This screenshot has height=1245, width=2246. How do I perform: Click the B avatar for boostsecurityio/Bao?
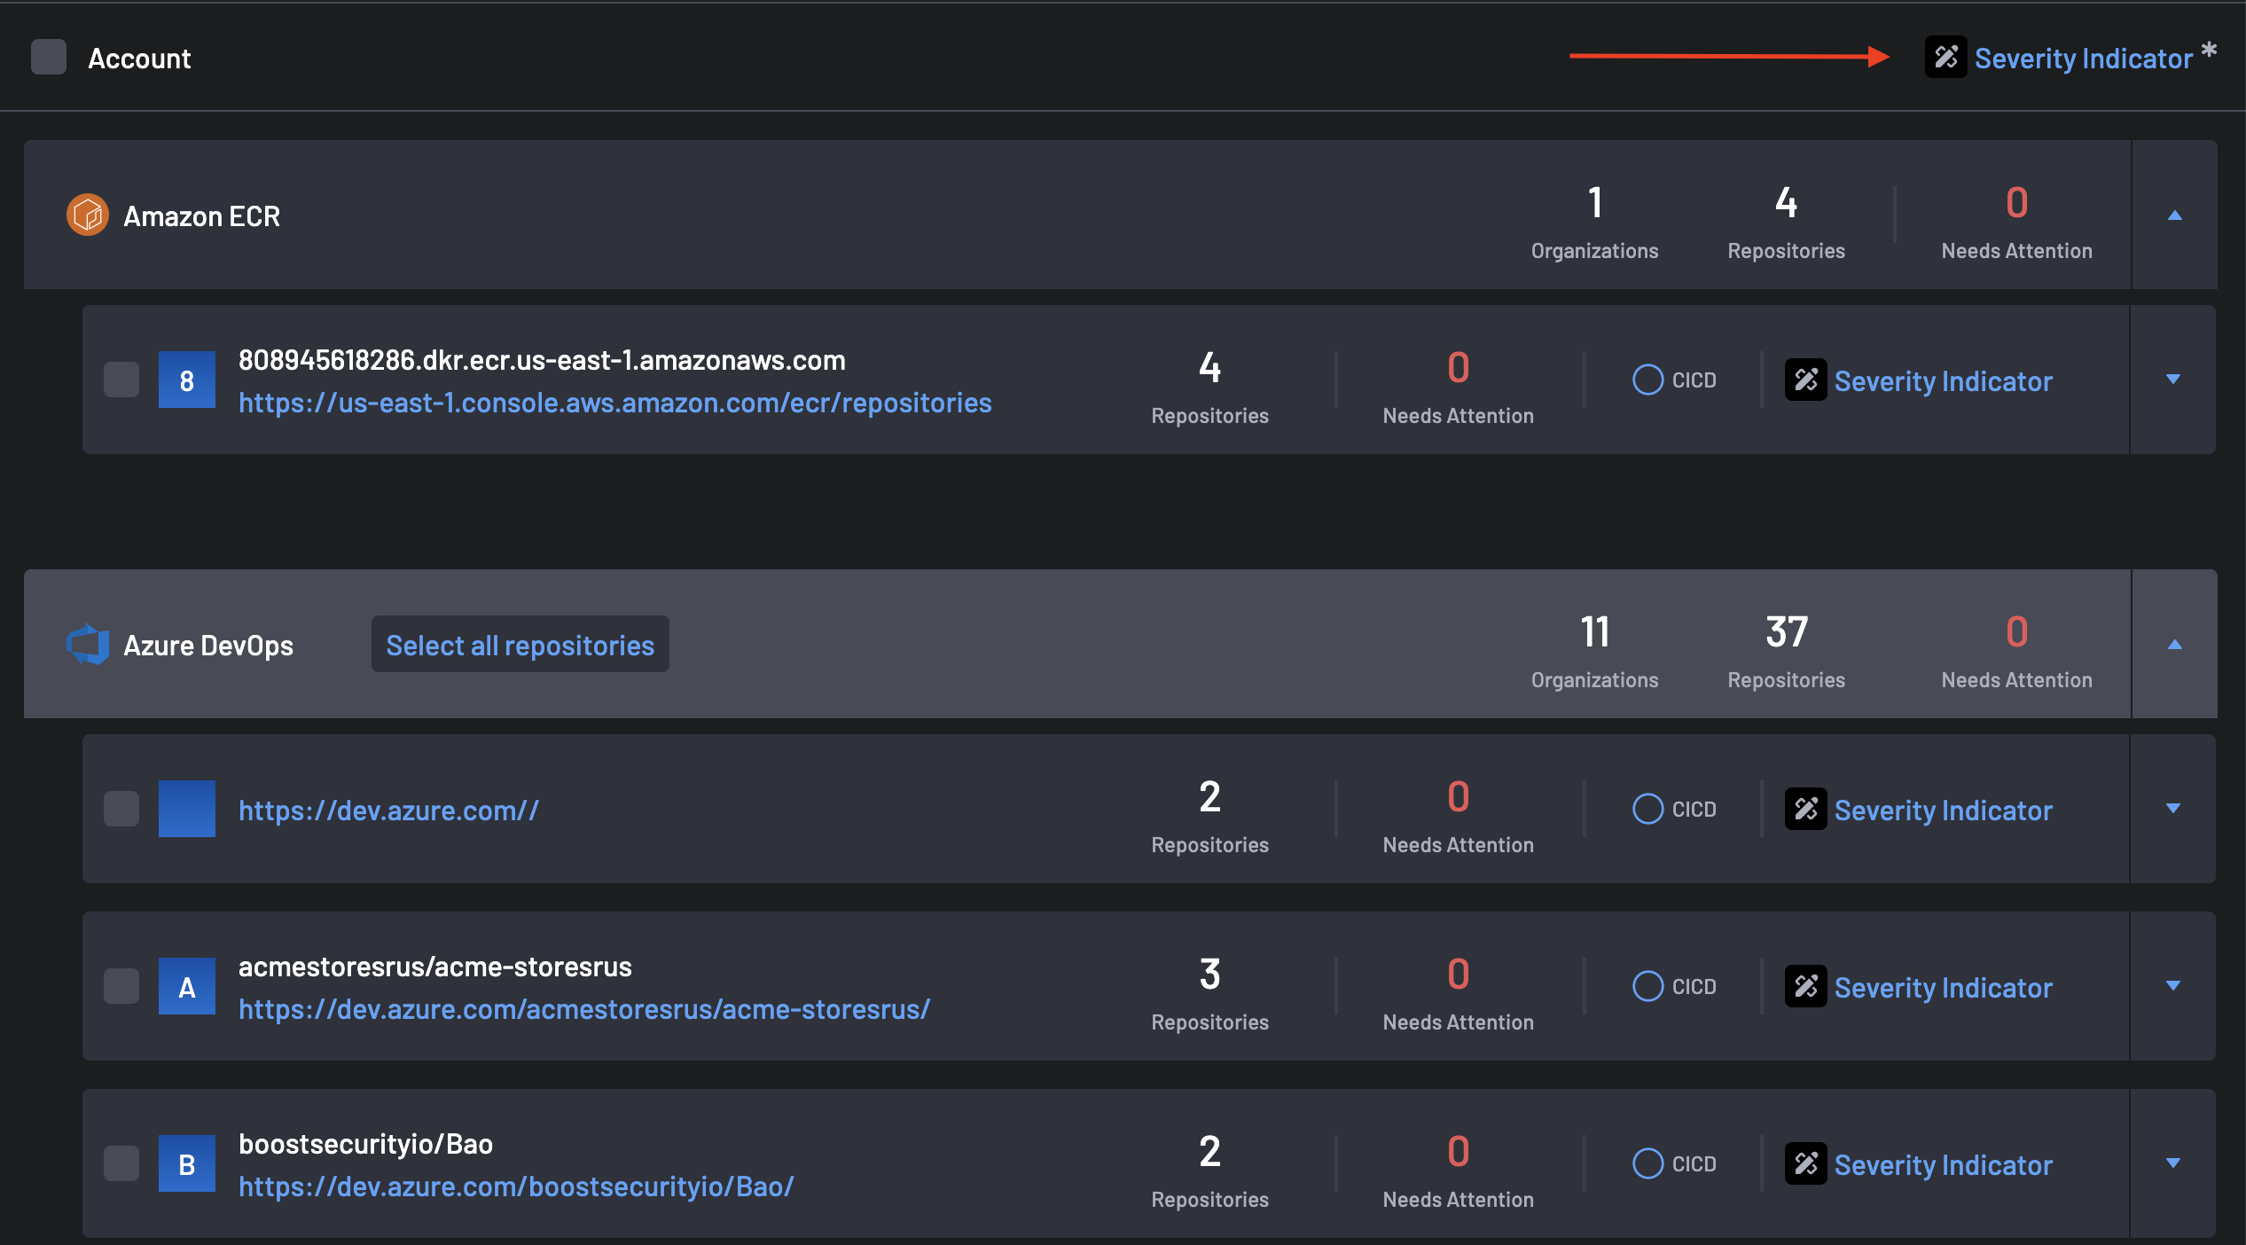186,1163
